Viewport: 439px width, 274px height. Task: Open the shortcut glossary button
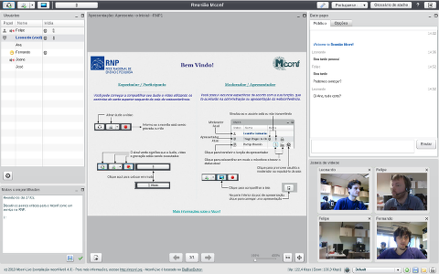tap(391, 5)
